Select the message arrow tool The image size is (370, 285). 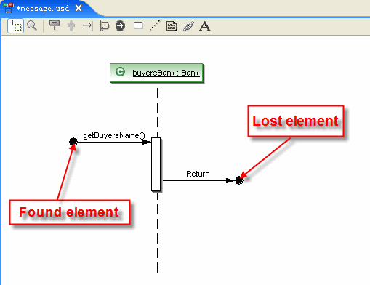pos(88,25)
